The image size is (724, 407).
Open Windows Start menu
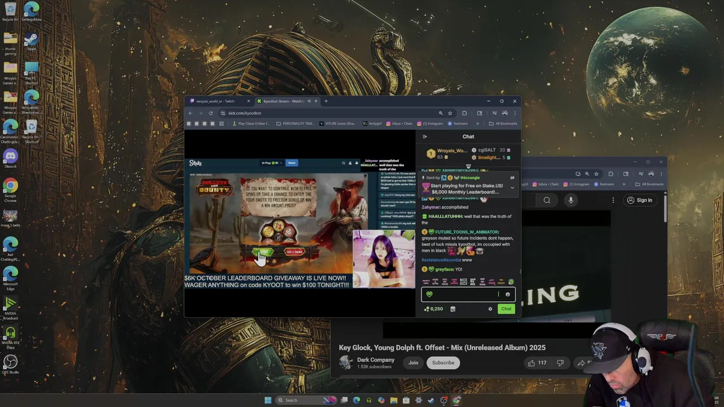pos(268,400)
